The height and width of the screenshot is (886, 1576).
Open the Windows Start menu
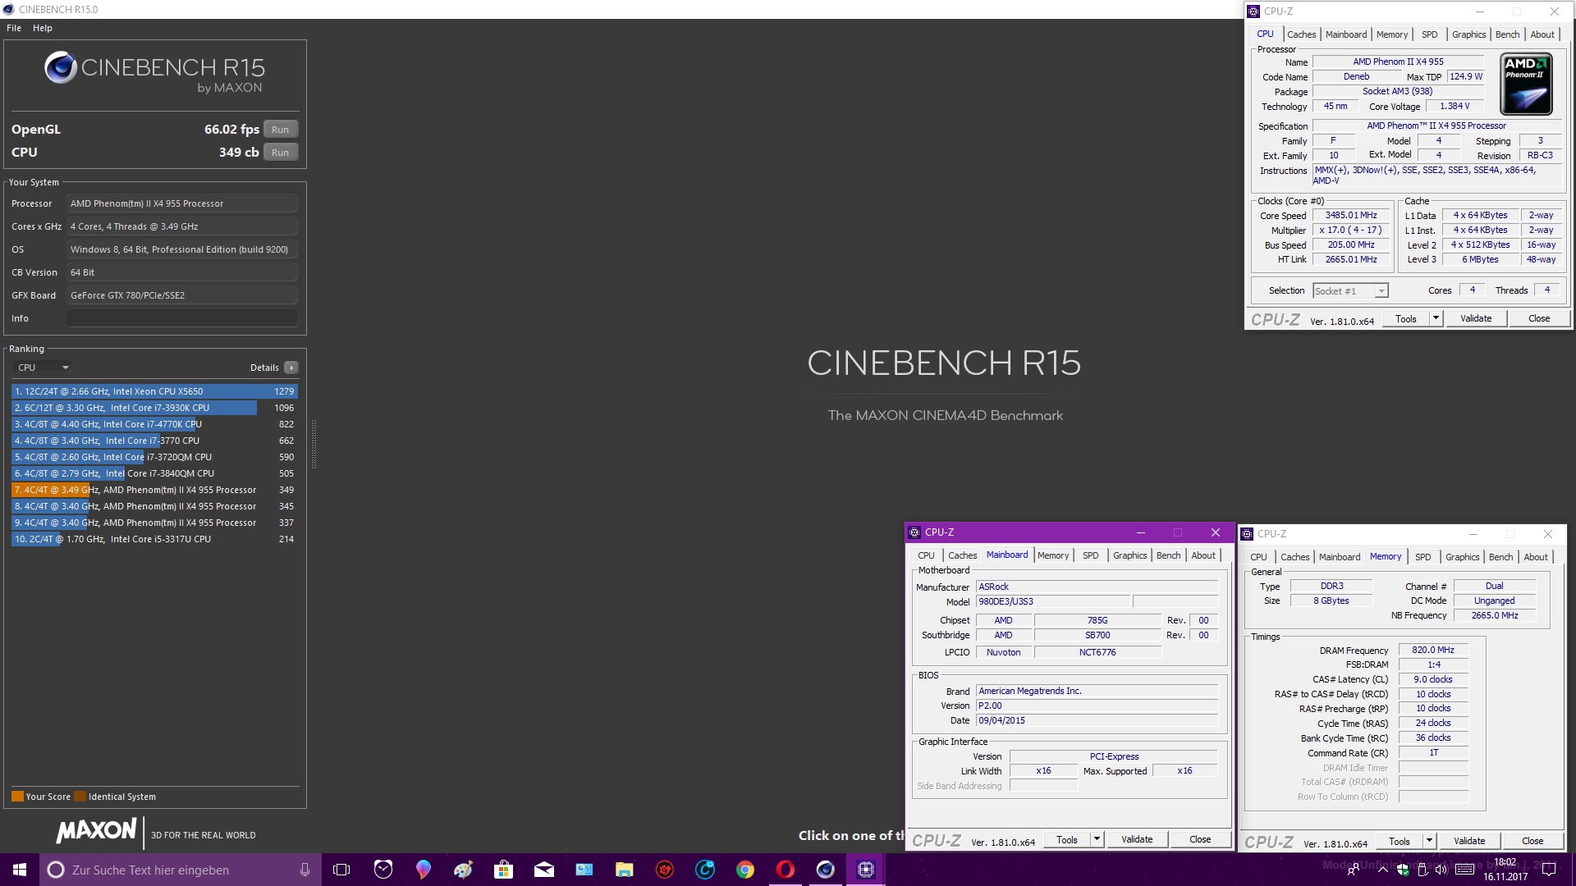pos(20,870)
